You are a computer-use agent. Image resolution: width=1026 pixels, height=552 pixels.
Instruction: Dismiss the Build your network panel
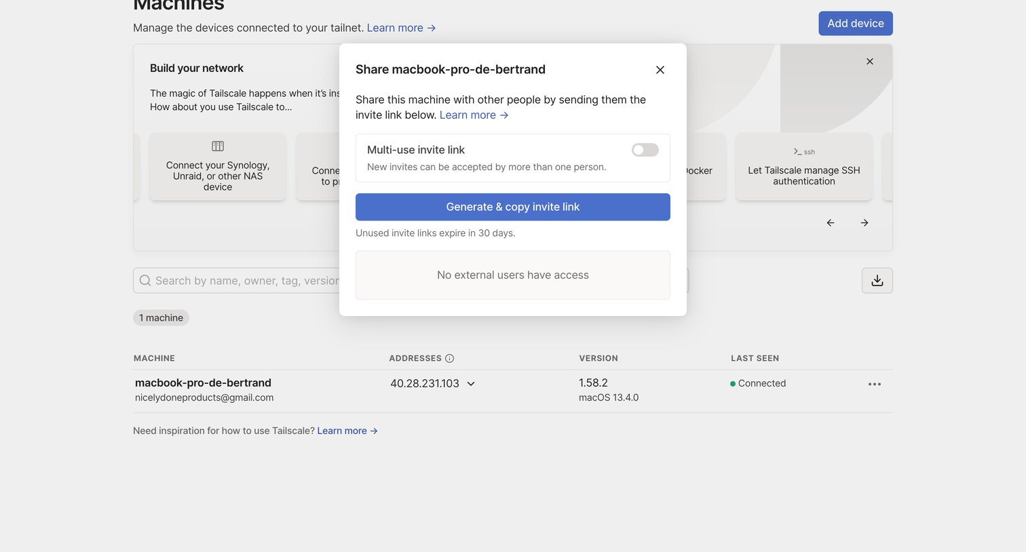870,62
